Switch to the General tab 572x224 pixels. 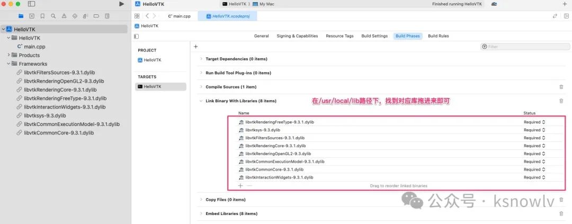(x=262, y=36)
